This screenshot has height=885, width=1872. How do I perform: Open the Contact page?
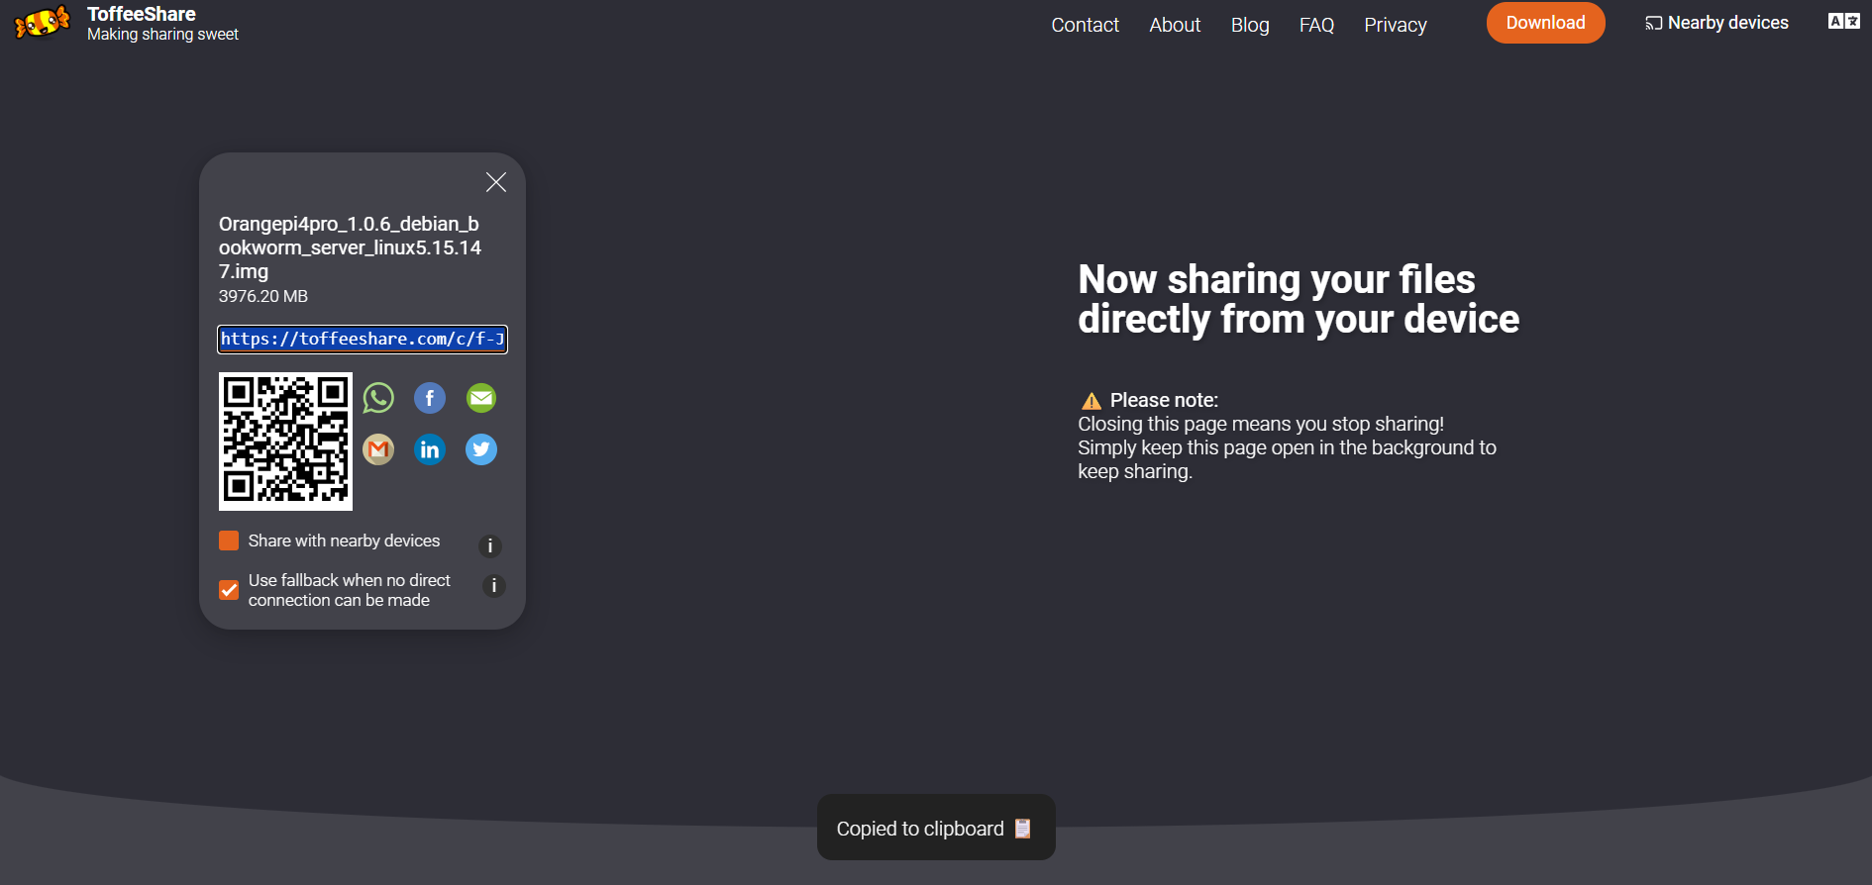click(x=1085, y=25)
